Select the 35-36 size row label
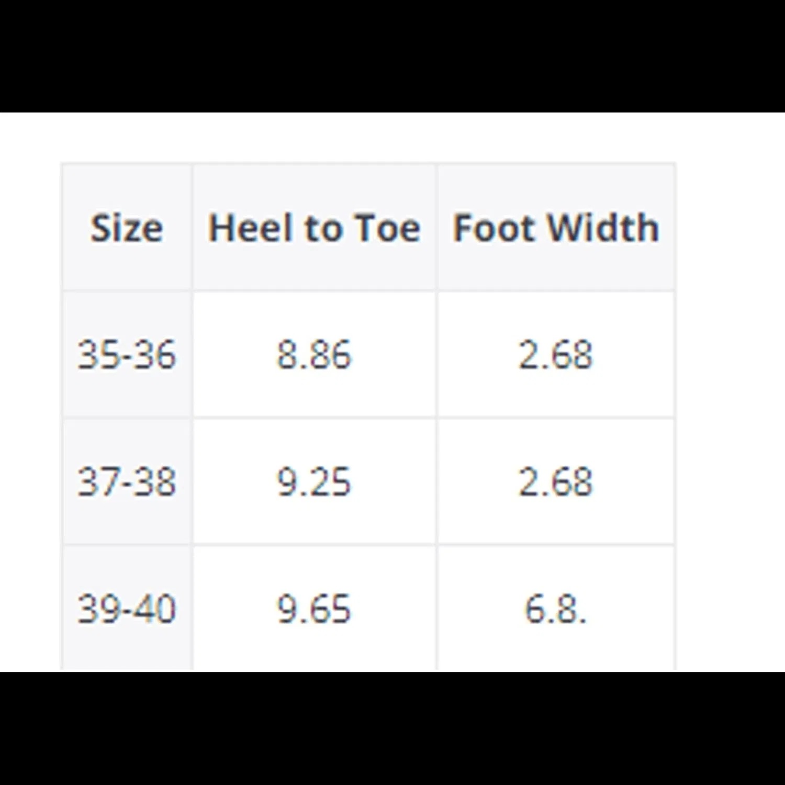Image resolution: width=785 pixels, height=785 pixels. pos(127,355)
